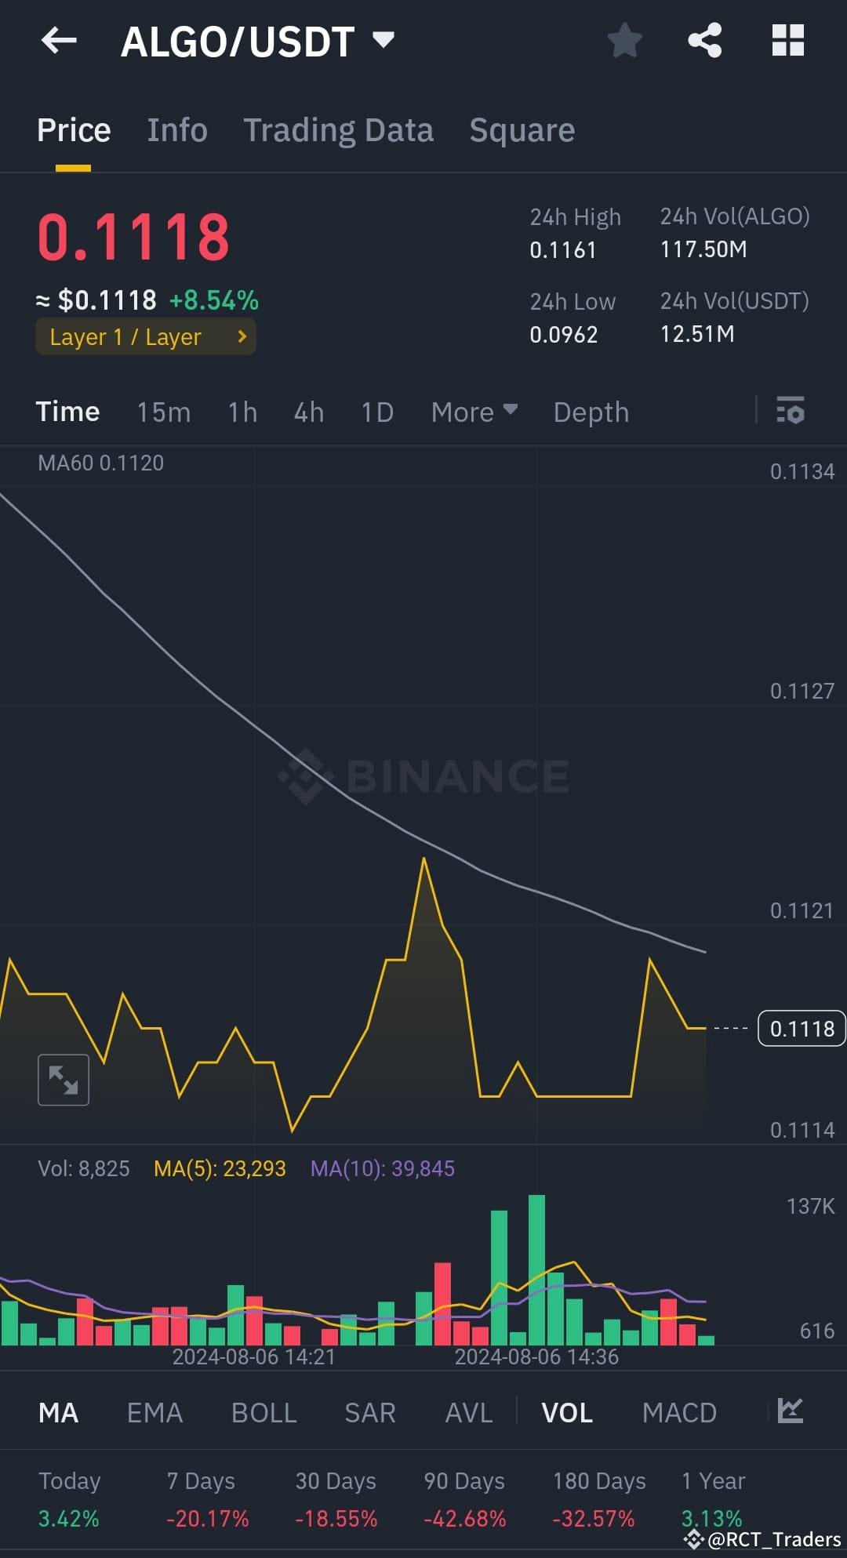Open chart settings icon beside Depth

[x=791, y=411]
